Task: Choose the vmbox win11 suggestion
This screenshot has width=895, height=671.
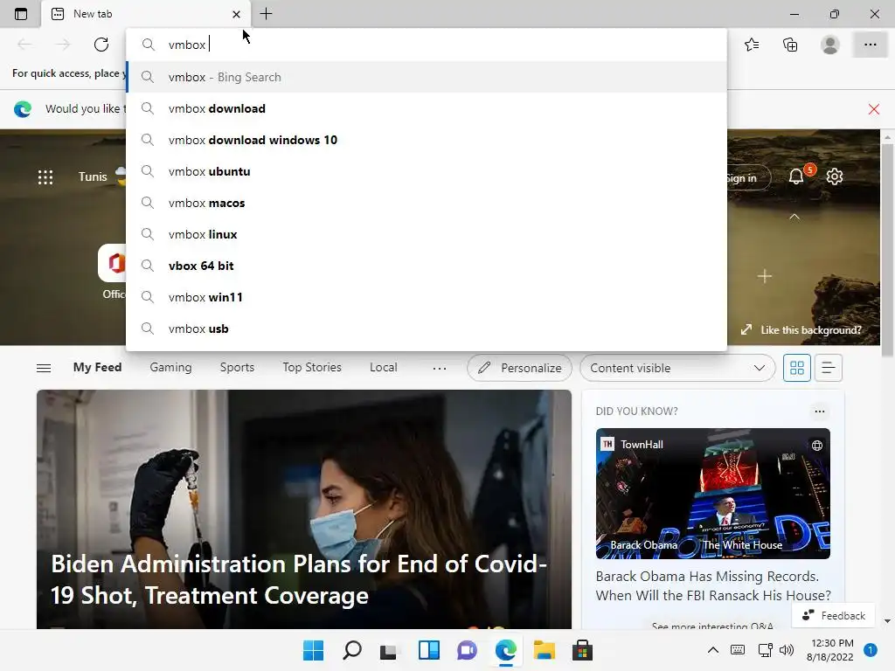Action: (x=427, y=297)
